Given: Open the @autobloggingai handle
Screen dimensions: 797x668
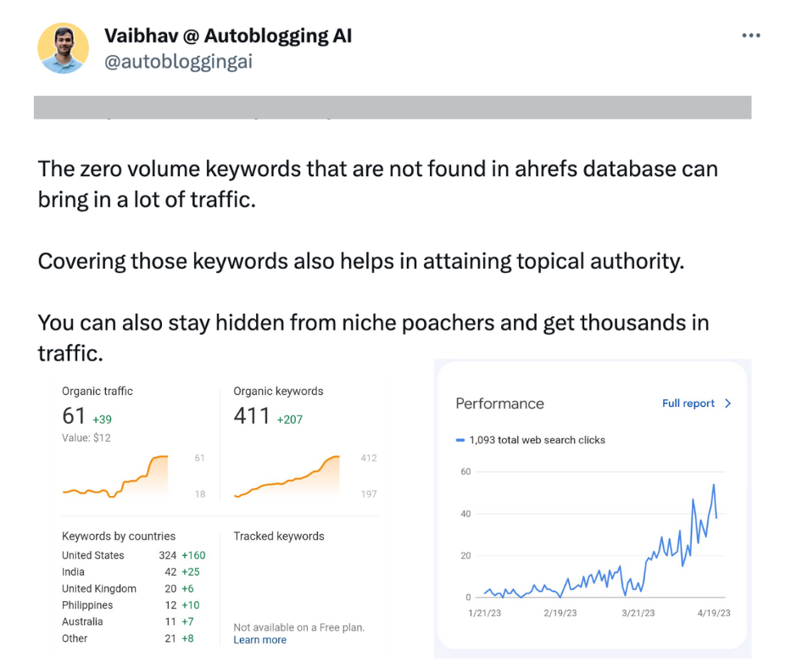Looking at the screenshot, I should point(178,62).
